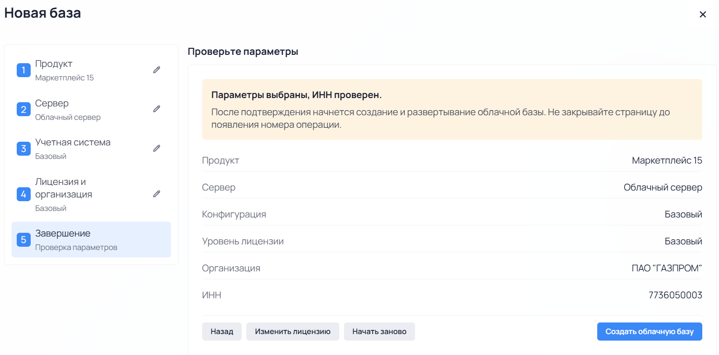Restart wizard with Начать заново
Viewport: 719px width, 355px height.
[x=379, y=332]
